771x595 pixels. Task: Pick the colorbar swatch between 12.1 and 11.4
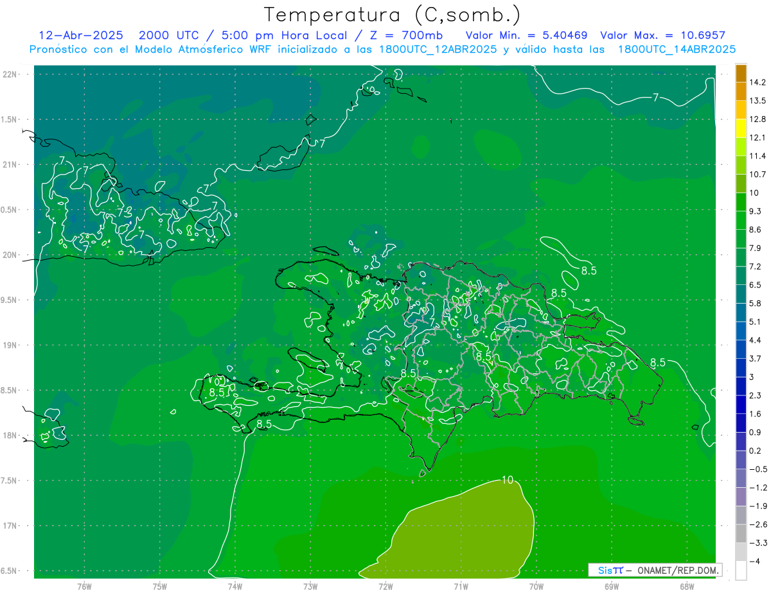(741, 146)
